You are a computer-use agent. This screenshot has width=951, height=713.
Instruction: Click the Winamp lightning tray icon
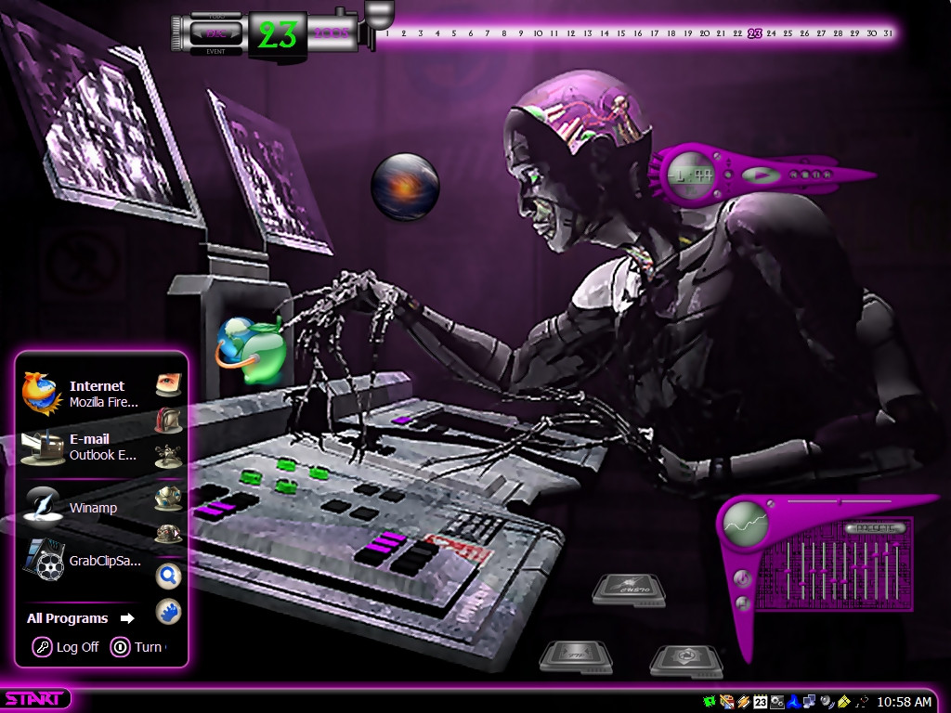pos(744,702)
